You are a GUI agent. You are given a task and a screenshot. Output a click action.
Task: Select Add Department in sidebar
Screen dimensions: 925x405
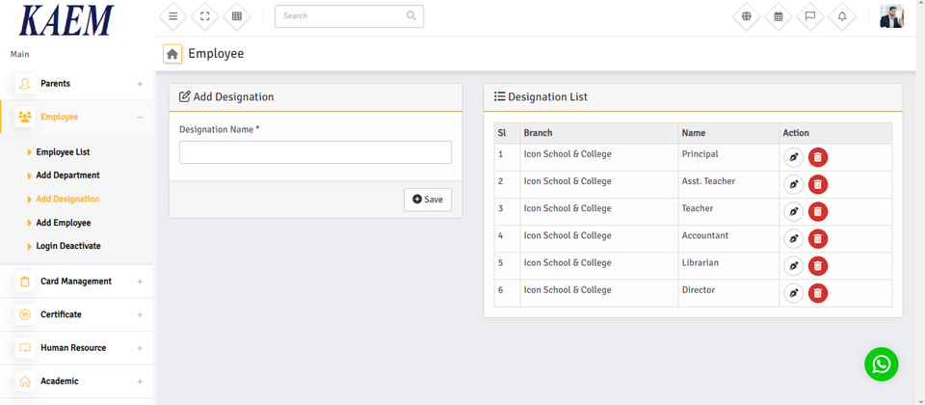[x=67, y=175]
